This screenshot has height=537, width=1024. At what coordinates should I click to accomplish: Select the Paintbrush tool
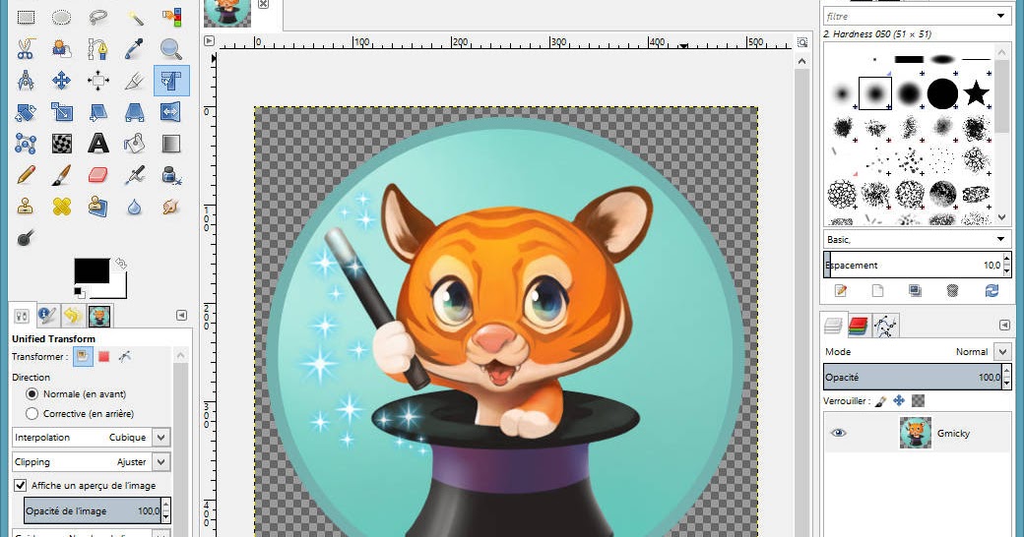(61, 175)
